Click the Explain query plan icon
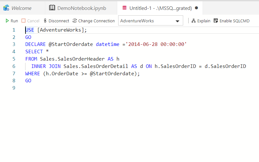 193,21
